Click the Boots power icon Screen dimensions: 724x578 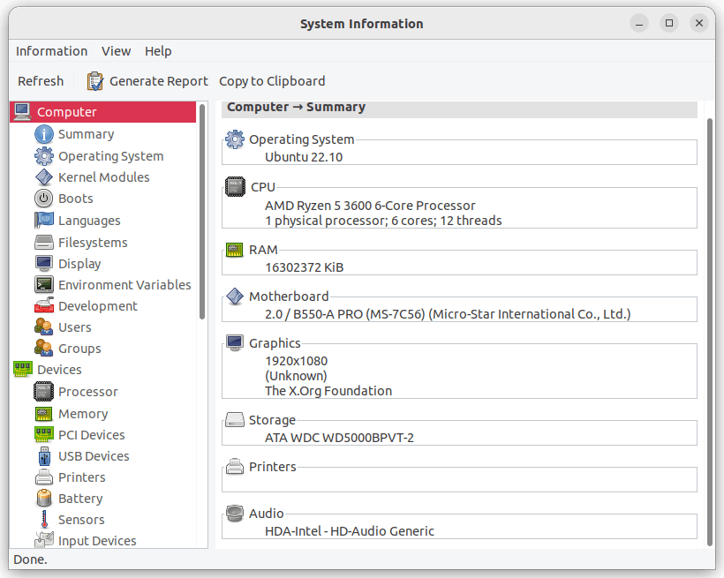[44, 199]
